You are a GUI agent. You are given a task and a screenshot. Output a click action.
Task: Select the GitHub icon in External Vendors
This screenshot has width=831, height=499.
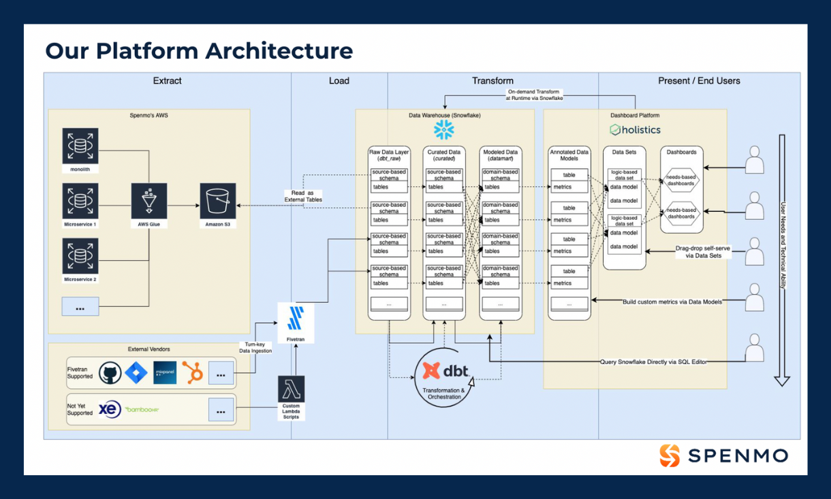(110, 372)
